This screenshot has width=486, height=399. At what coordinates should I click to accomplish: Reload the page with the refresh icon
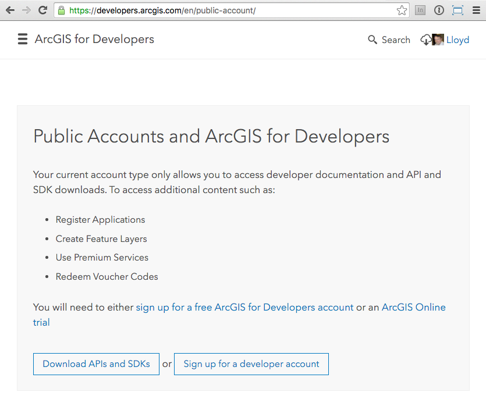(x=42, y=10)
